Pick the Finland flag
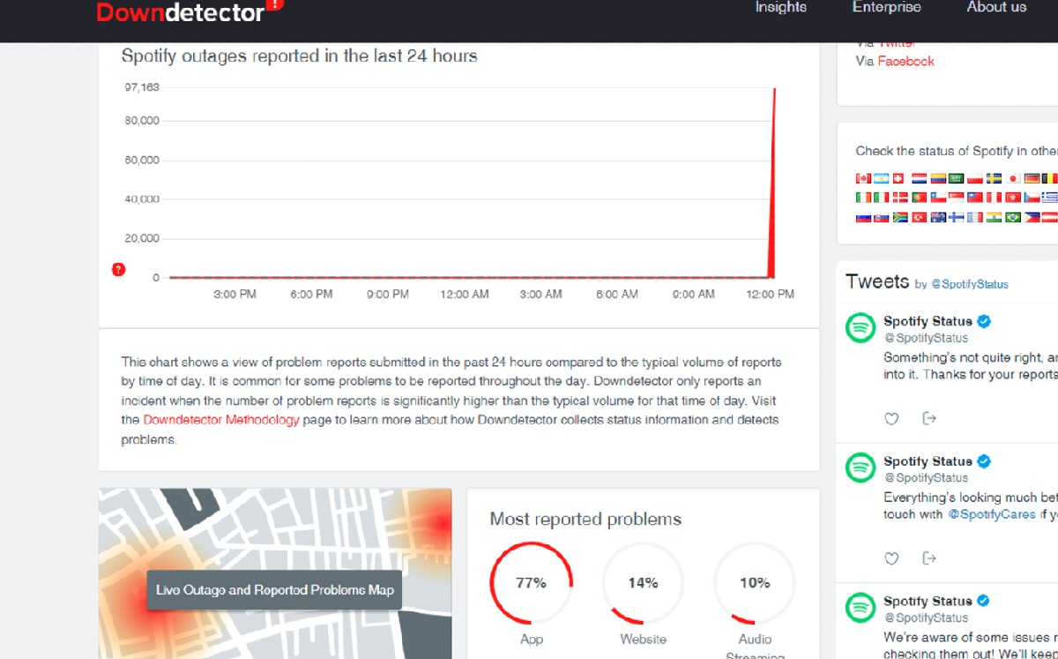 (x=957, y=217)
